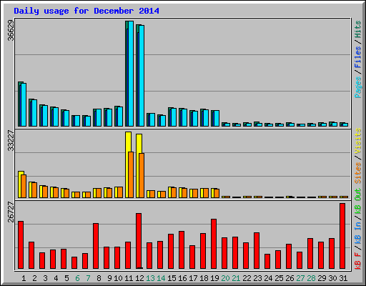Click the yellow visits bar for day 11
Screen dimensions: 366x286
[128, 164]
